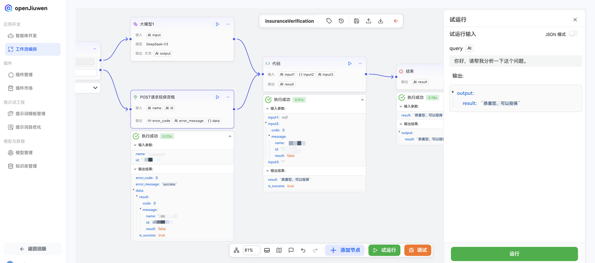The image size is (595, 263).
Task: Add a comment with the speech bubble icon
Action: coord(291,250)
